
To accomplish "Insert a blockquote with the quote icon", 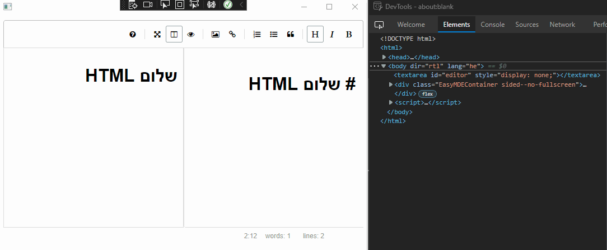I will click(291, 34).
